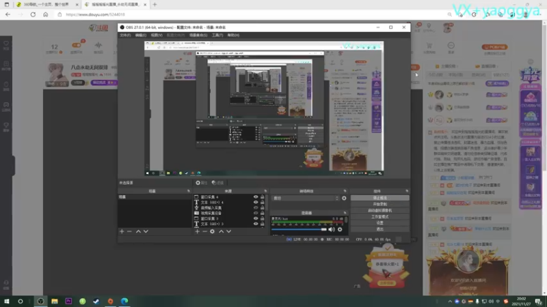Toggle visibility of video capture device source
This screenshot has height=307, width=547.
pos(256,213)
